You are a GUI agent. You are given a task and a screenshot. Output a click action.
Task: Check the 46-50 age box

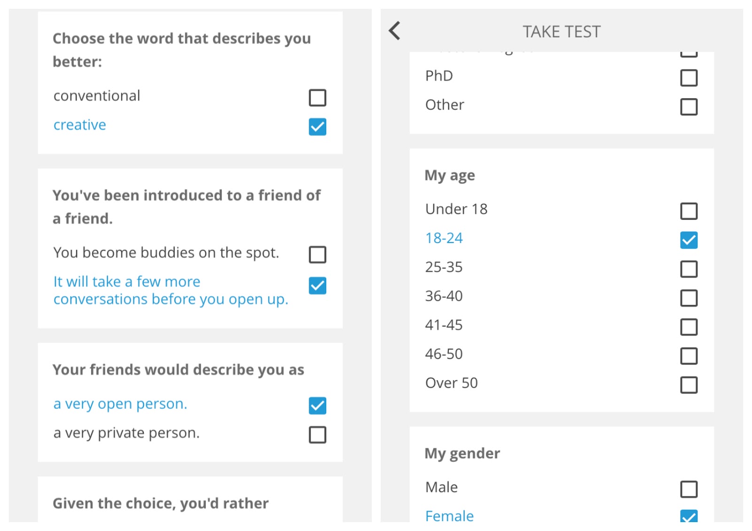(x=689, y=356)
